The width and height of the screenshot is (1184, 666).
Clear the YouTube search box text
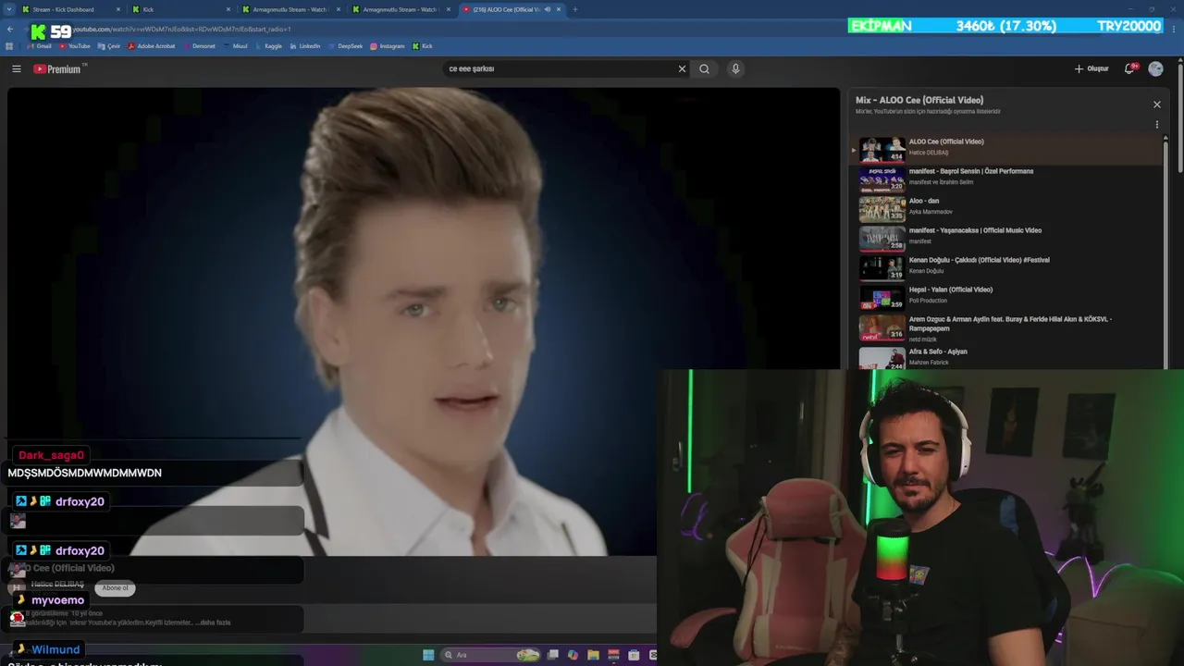[x=682, y=68]
